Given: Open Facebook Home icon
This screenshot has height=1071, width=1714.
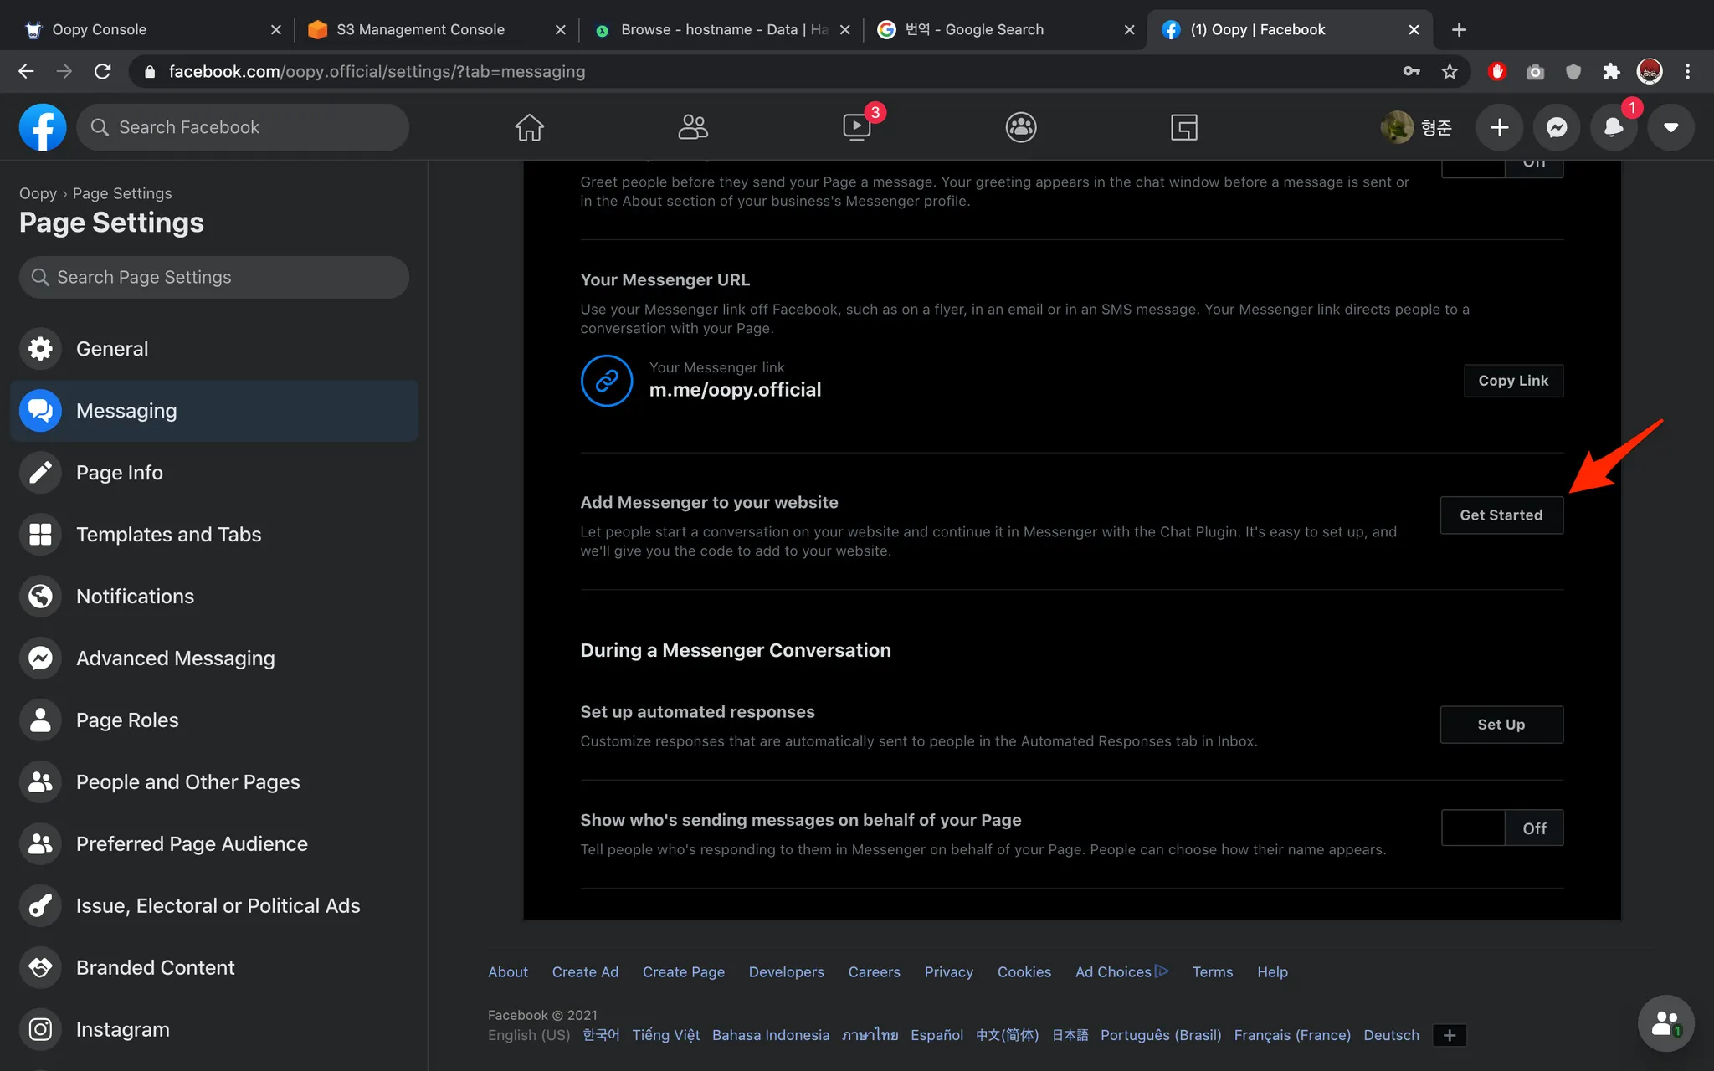Looking at the screenshot, I should [x=529, y=127].
